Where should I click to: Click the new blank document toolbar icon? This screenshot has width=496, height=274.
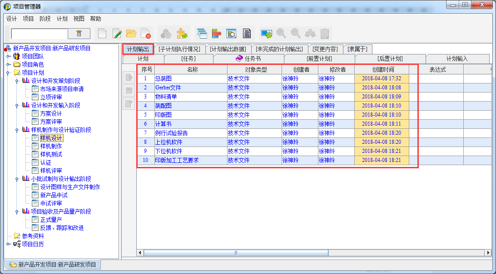click(x=103, y=33)
